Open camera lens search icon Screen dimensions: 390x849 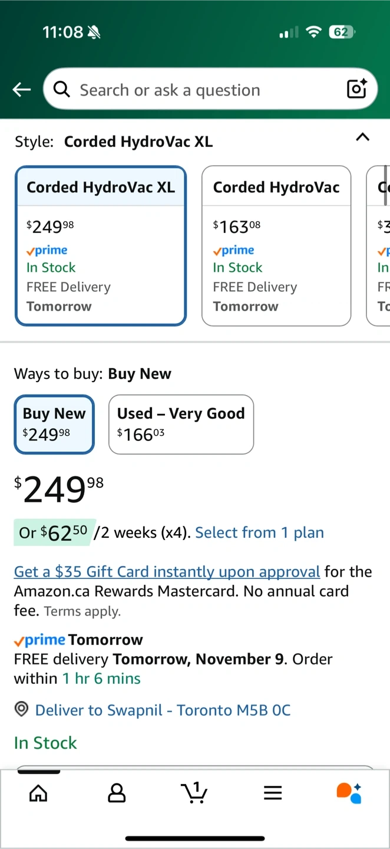357,89
